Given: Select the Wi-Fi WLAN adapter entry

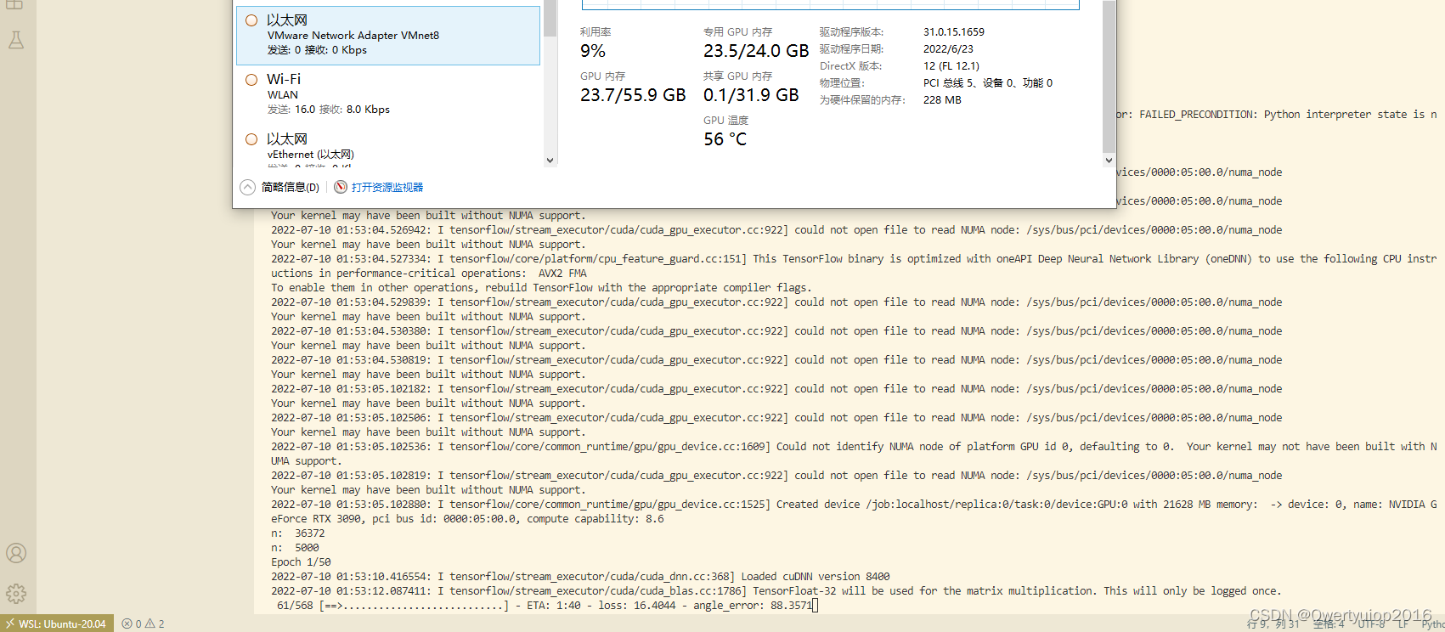Looking at the screenshot, I should pyautogui.click(x=388, y=94).
